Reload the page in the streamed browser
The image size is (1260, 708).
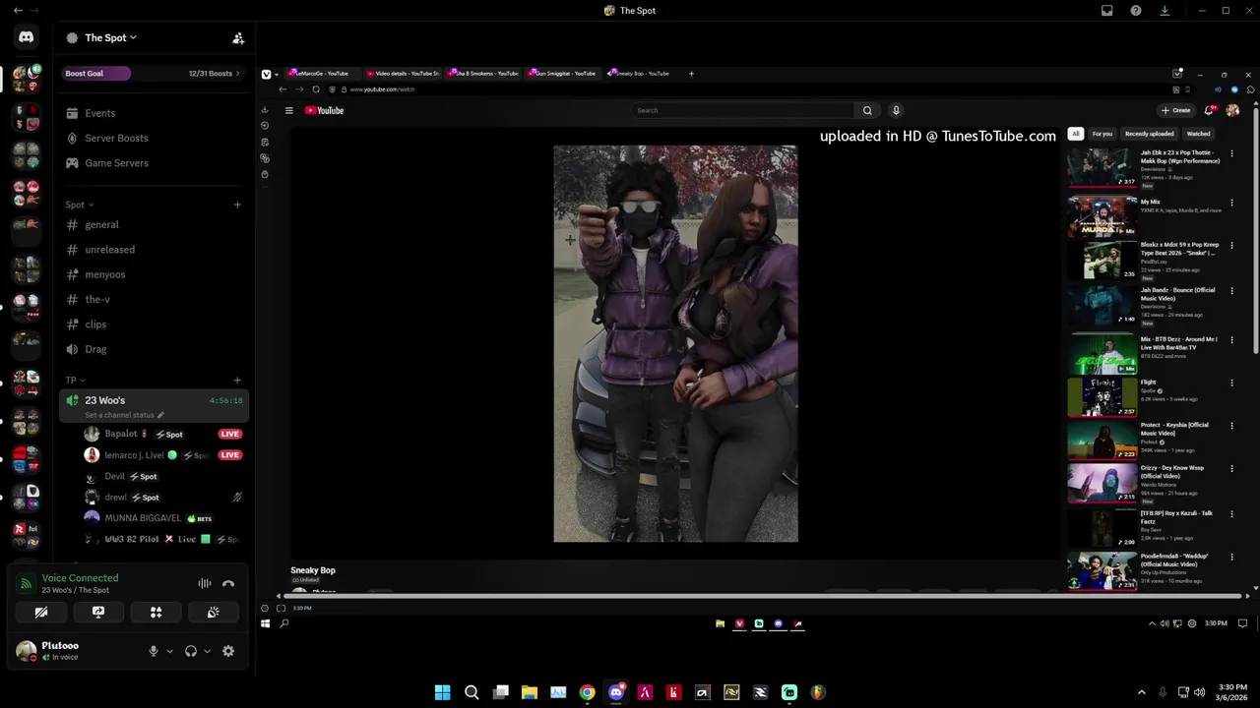click(316, 89)
